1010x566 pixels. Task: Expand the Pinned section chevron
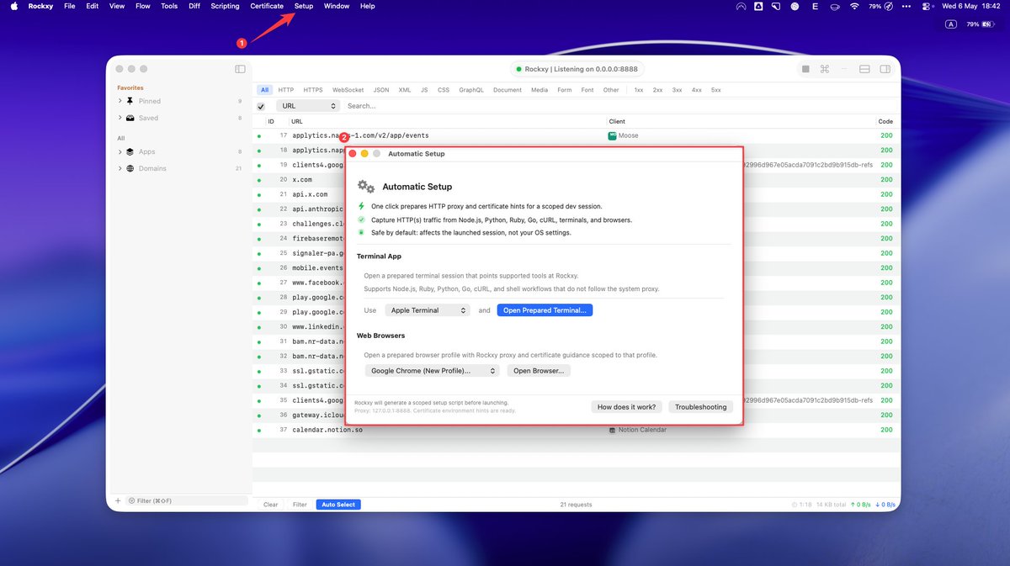pos(120,101)
